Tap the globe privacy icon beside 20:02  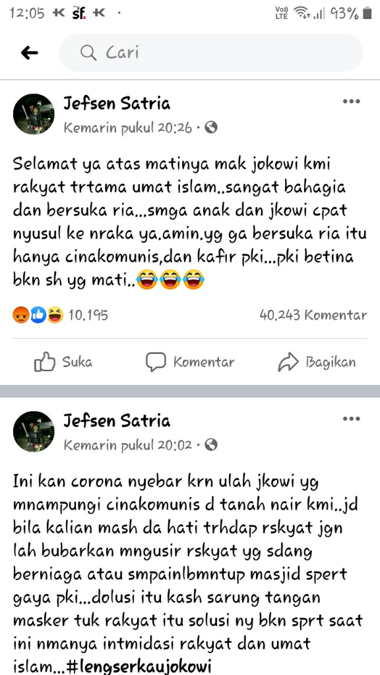(211, 445)
